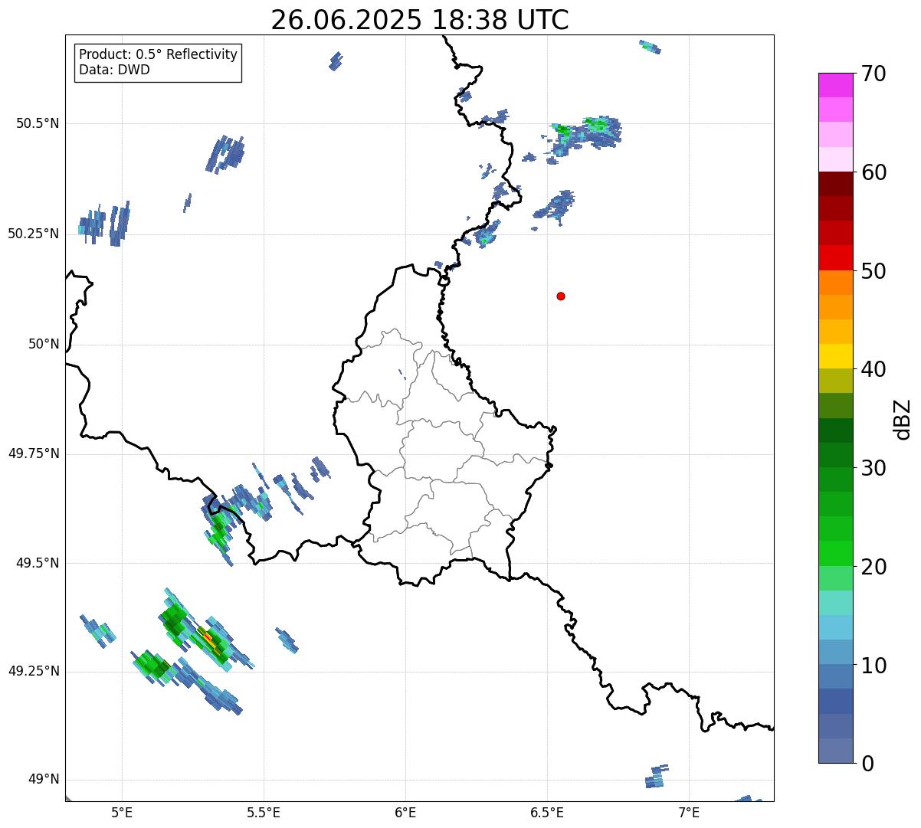Click the bright red colorbar segment above 50
Screen dimensions: 921x828
836,257
